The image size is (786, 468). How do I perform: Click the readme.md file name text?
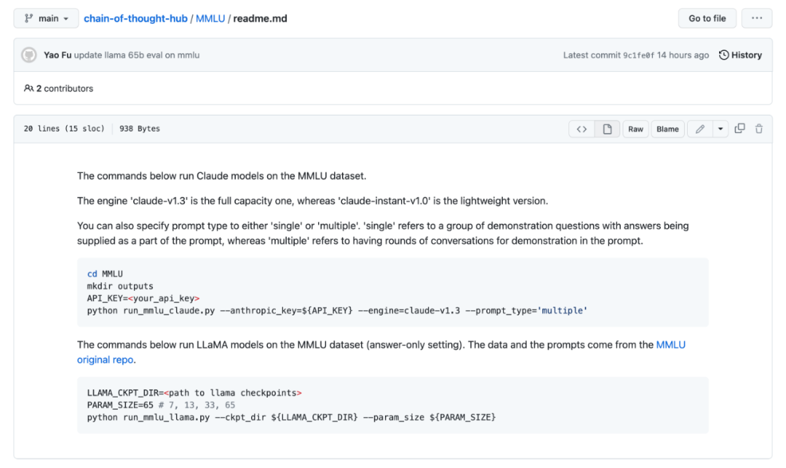point(260,18)
